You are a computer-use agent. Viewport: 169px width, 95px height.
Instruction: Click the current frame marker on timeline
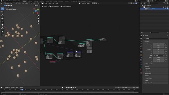coord(22,90)
